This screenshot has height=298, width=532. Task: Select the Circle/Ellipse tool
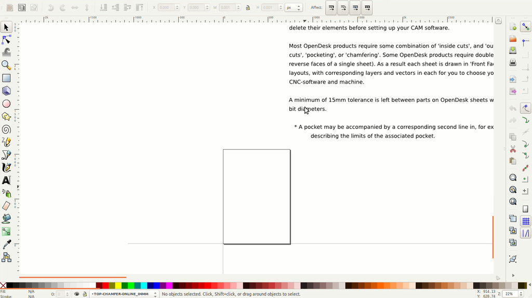pyautogui.click(x=6, y=103)
